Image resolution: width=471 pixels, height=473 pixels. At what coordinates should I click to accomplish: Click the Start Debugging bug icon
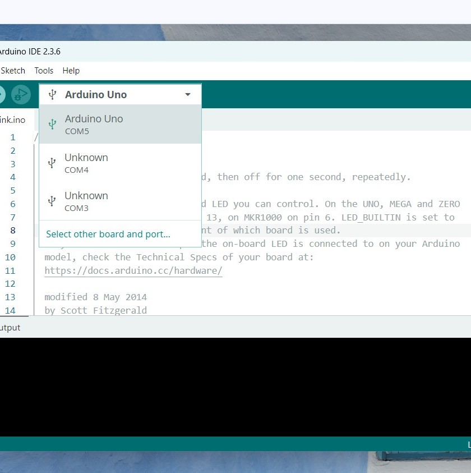[x=21, y=94]
